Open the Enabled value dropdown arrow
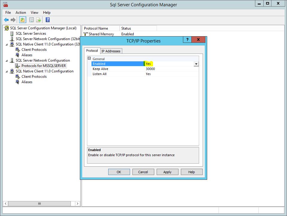This screenshot has height=216, width=287. tap(196, 64)
